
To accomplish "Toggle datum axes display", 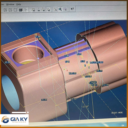I will coord(38,9).
